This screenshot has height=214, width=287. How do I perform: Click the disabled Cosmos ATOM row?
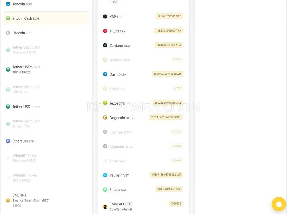click(143, 132)
